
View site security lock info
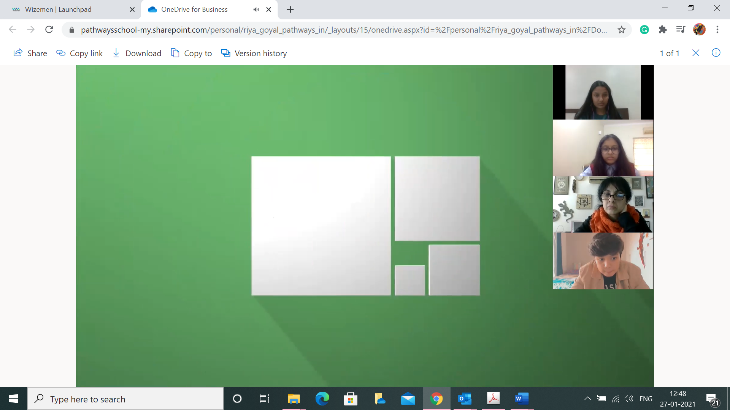[71, 30]
